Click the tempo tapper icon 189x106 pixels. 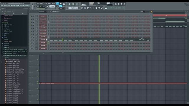coord(102,8)
